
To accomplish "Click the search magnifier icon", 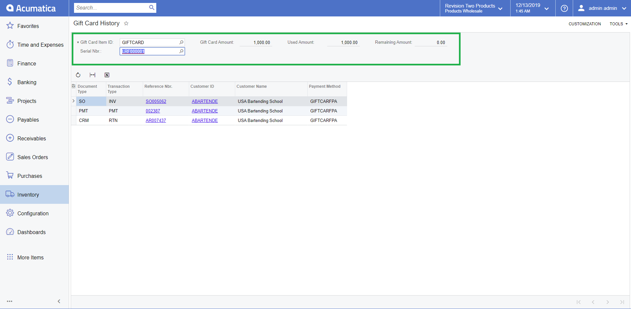I will pos(152,8).
